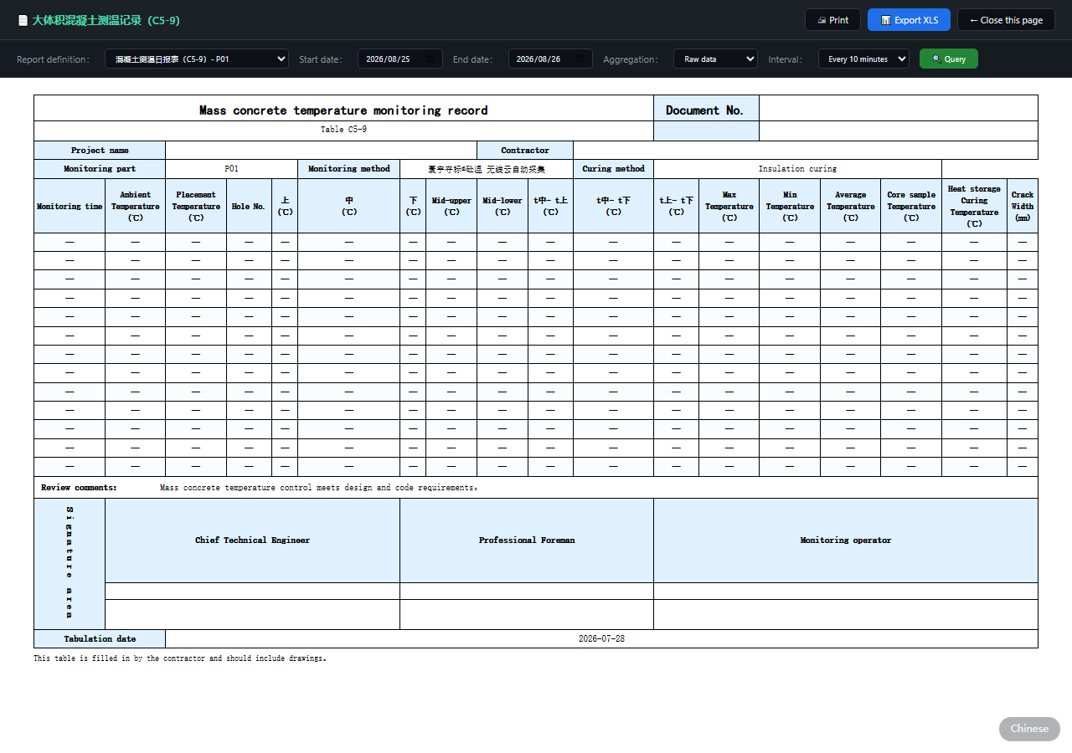The height and width of the screenshot is (753, 1072).
Task: Click the 'Heat storage Curing Temperature' header
Action: pyautogui.click(x=974, y=206)
